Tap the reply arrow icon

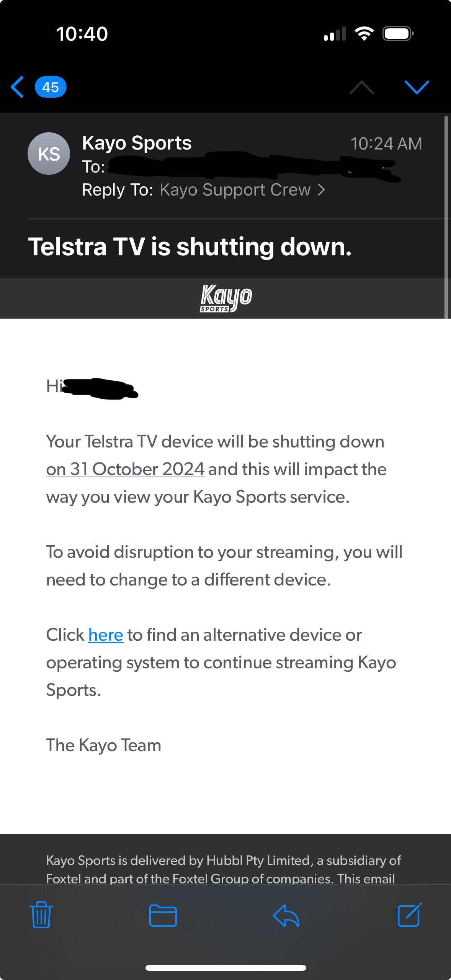click(x=286, y=915)
